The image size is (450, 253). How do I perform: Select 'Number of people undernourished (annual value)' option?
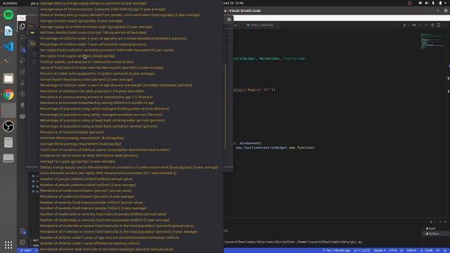(x=86, y=179)
